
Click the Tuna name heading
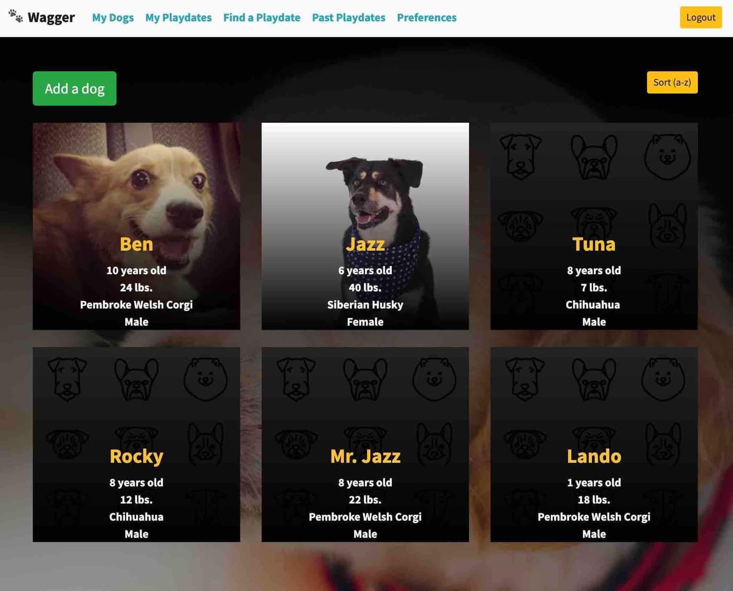594,244
